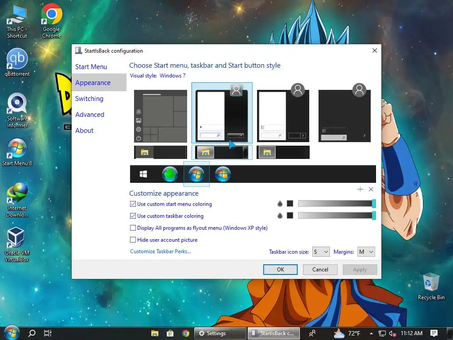The width and height of the screenshot is (453, 340).
Task: Click taskbar color black swatch
Action: (x=290, y=216)
